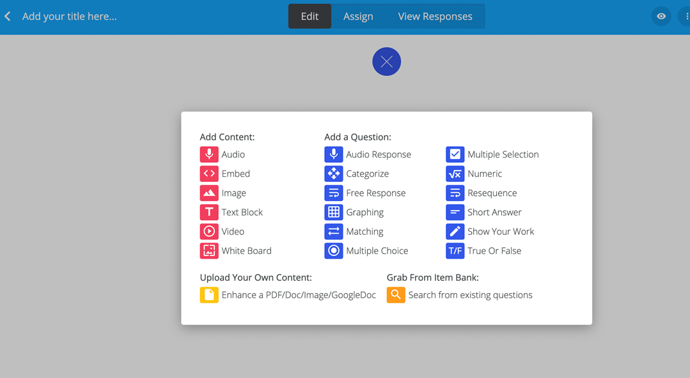Add a Graphing question
Viewport: 690px width, 378px height.
tap(354, 212)
